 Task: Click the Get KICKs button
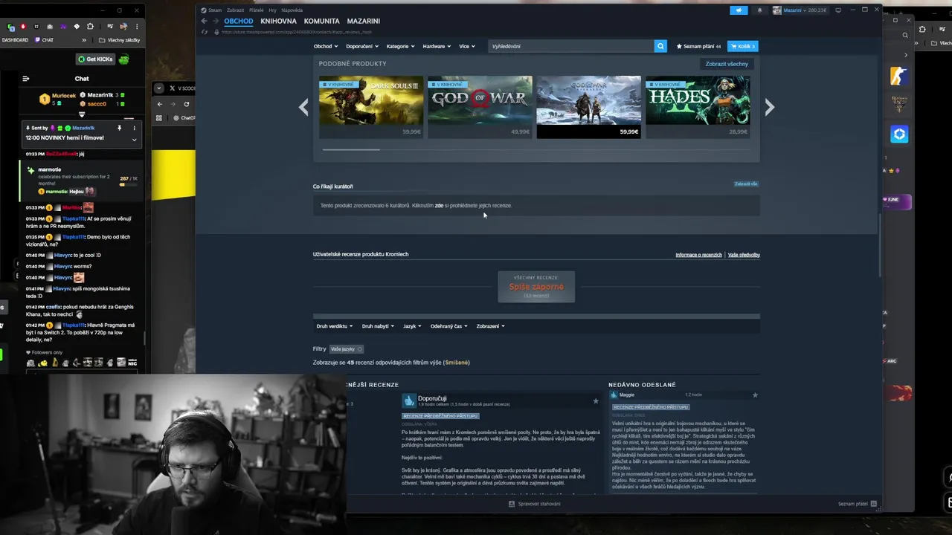point(95,59)
